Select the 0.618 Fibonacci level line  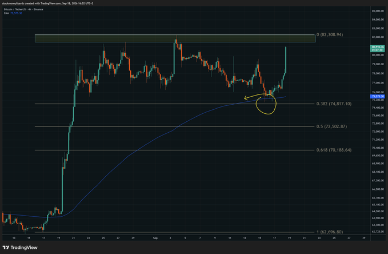pyautogui.click(x=174, y=150)
